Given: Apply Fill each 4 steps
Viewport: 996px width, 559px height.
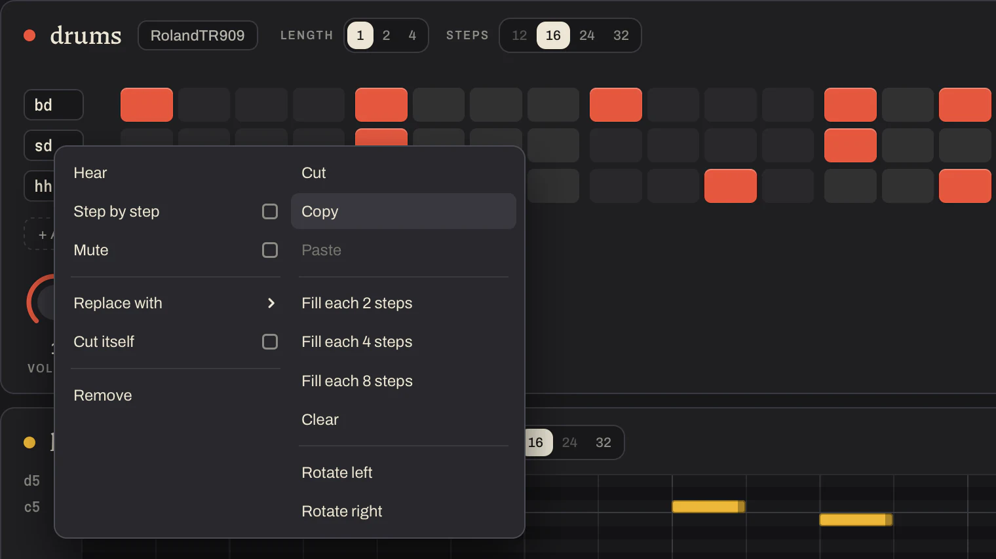Looking at the screenshot, I should click(x=357, y=342).
